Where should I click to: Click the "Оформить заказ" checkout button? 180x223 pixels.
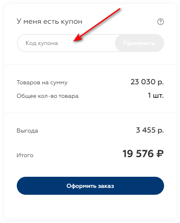(90, 186)
